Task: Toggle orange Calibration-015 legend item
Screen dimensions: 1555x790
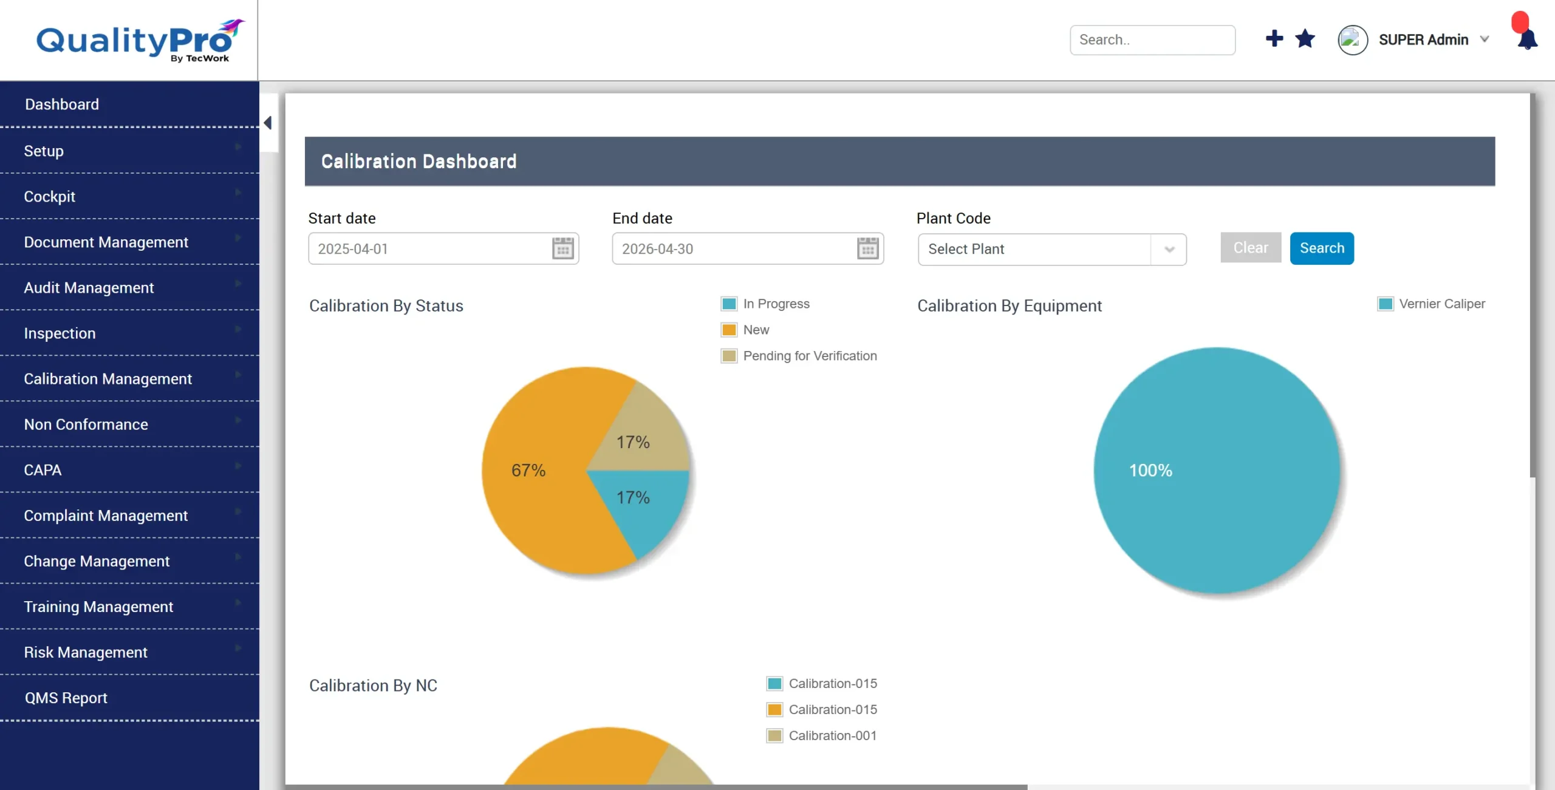Action: [822, 710]
